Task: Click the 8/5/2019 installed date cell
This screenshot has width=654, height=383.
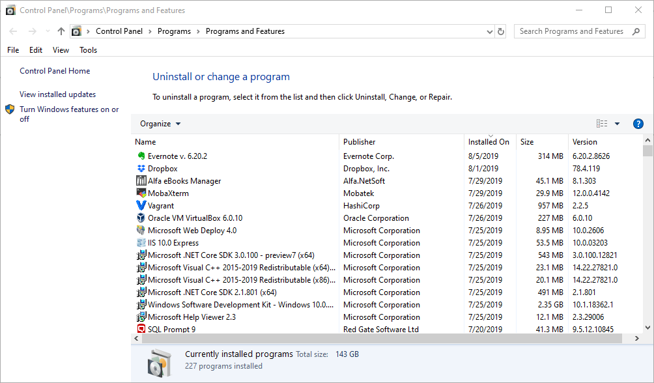Action: [x=483, y=156]
